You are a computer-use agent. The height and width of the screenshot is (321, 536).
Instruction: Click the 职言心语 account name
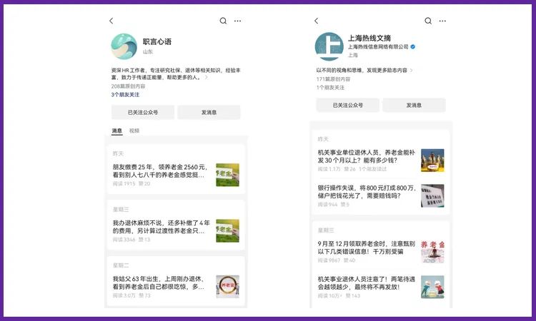coord(157,41)
